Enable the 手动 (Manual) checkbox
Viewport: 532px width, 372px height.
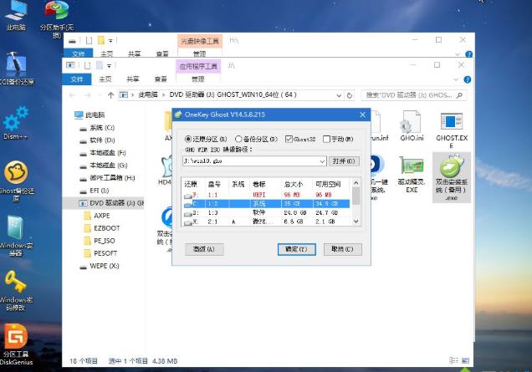pyautogui.click(x=327, y=139)
